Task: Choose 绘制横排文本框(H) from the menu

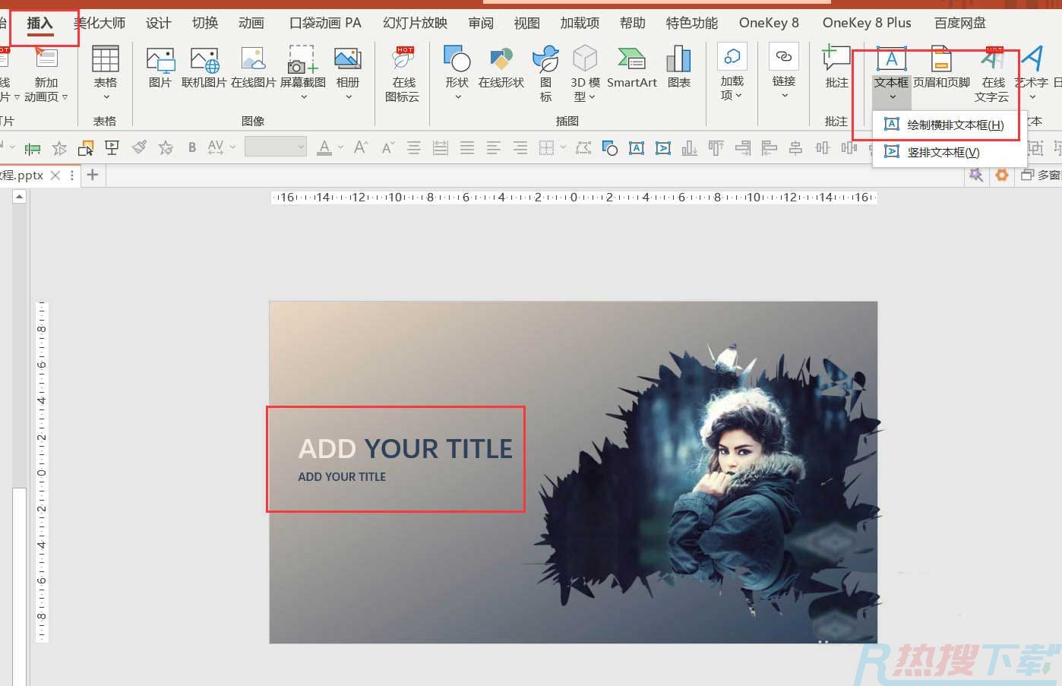Action: tap(955, 125)
